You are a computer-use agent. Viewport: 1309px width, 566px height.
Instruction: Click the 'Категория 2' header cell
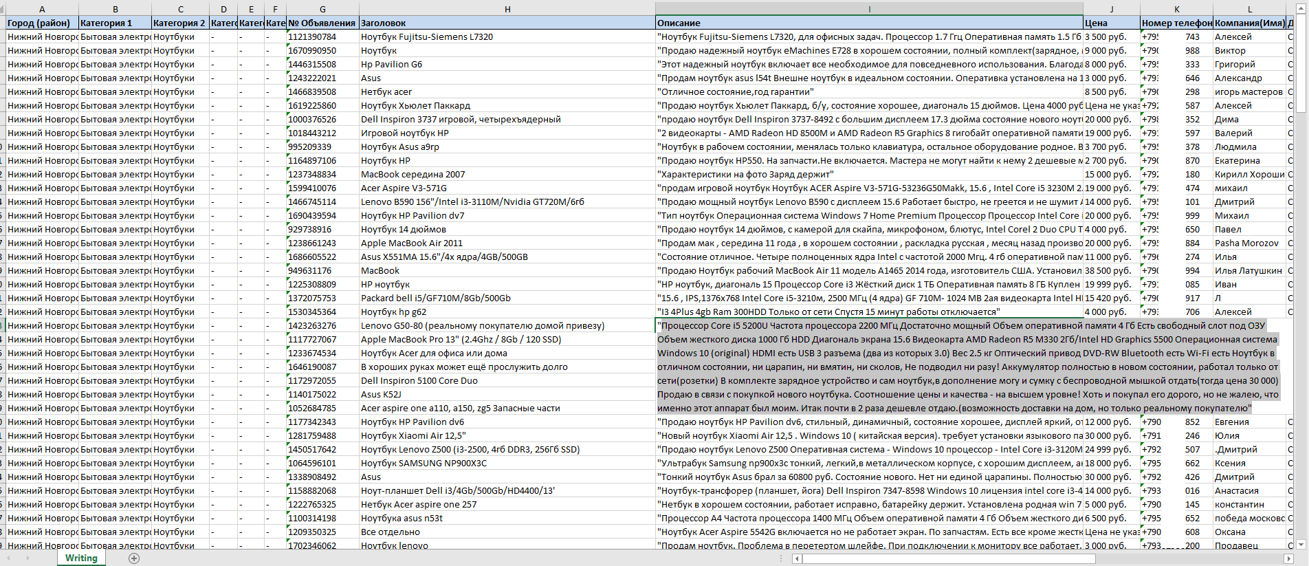click(x=180, y=23)
